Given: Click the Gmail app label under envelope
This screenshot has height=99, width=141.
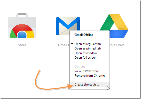Looking at the screenshot, I should tap(64, 45).
